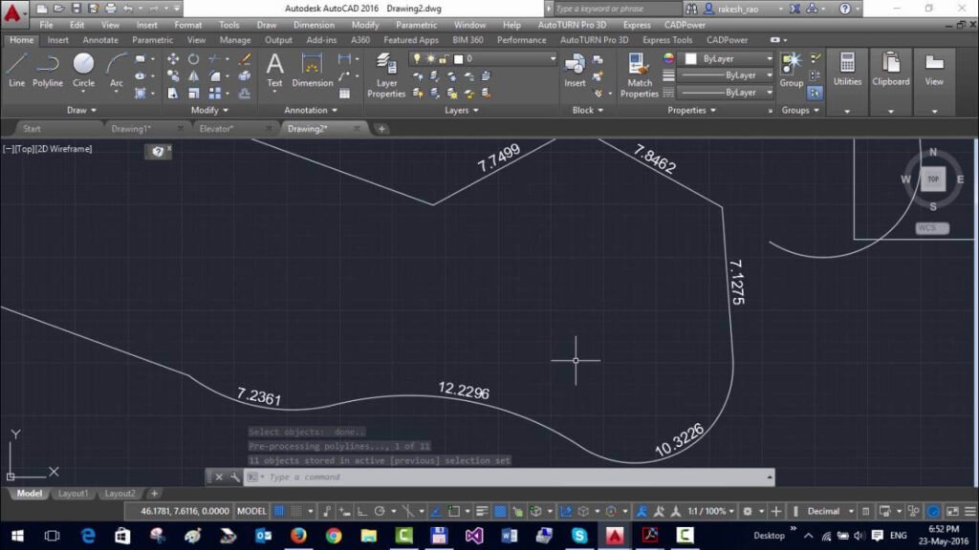This screenshot has height=550, width=979.
Task: Toggle the layer on/off lightbulb icon
Action: click(417, 58)
